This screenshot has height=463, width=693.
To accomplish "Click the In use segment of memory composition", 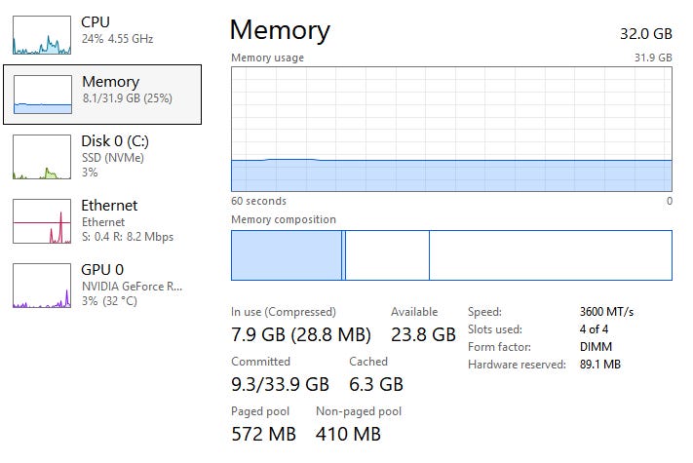I will (x=287, y=255).
